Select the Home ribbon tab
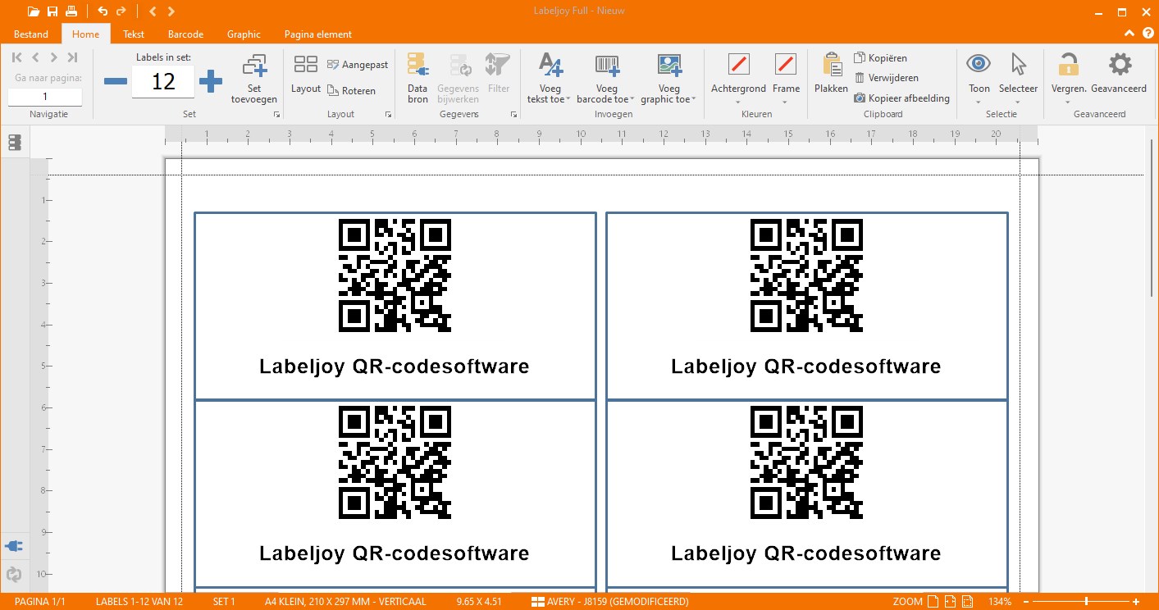 (85, 34)
